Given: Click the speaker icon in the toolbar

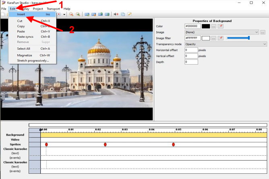Looking at the screenshot, I should click(116, 14).
